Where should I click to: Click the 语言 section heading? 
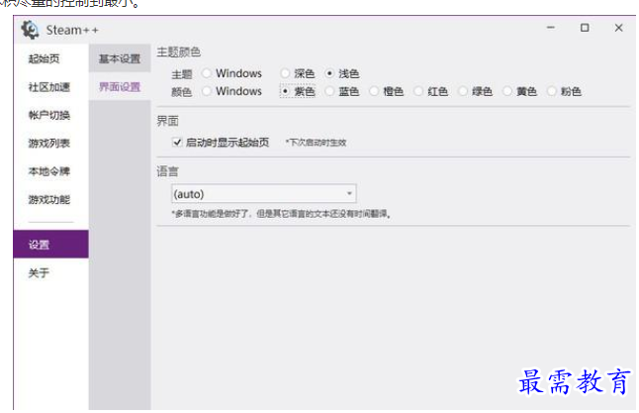pyautogui.click(x=167, y=171)
